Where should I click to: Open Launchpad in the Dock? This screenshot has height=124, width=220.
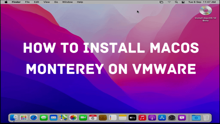click(x=23, y=118)
